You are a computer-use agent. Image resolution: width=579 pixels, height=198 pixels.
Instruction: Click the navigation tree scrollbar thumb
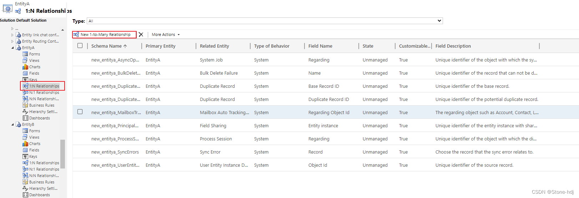click(63, 154)
